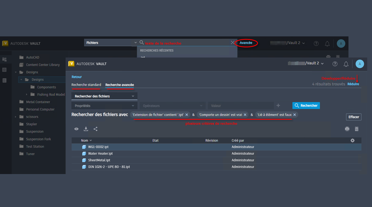Open the Propriétés dropdown
Image resolution: width=372 pixels, height=207 pixels.
pos(104,106)
